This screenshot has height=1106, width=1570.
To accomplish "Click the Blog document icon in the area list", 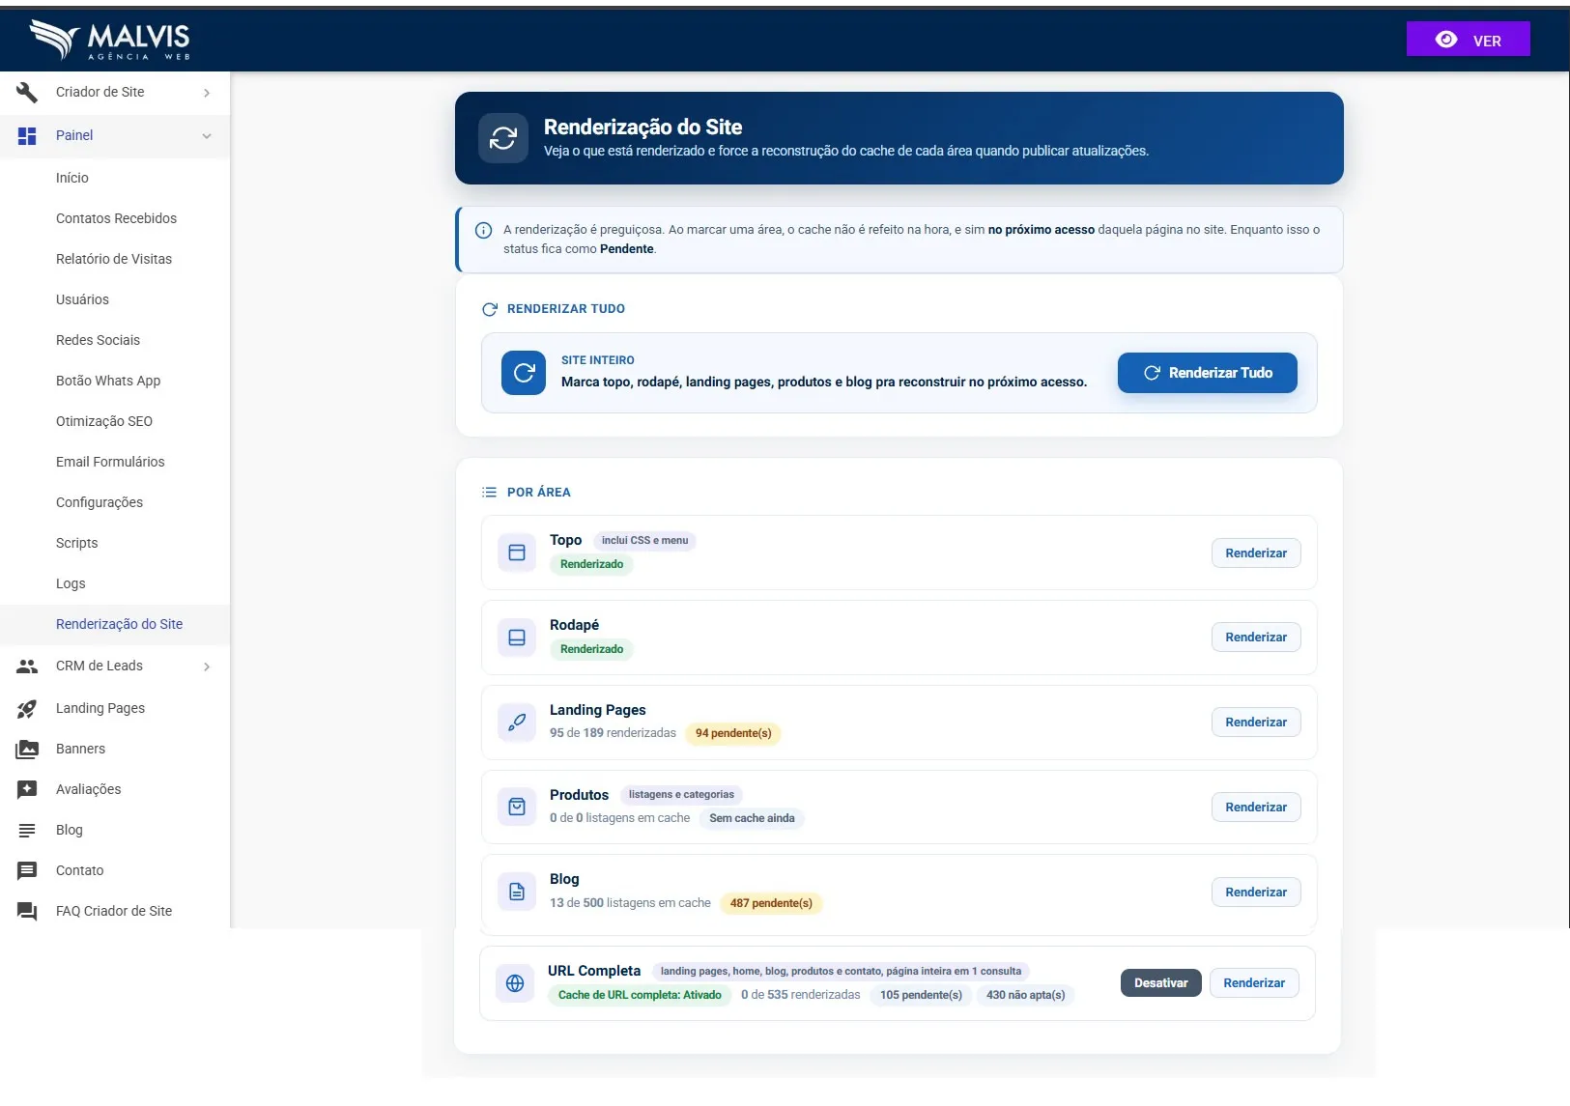I will click(517, 892).
